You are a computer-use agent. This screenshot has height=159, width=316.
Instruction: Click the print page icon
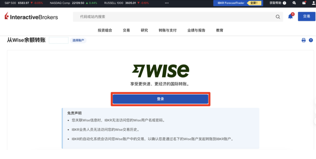[304, 40]
